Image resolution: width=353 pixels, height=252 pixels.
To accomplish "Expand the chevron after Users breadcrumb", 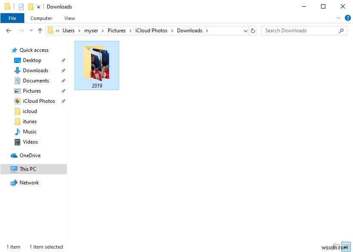I will (x=79, y=31).
